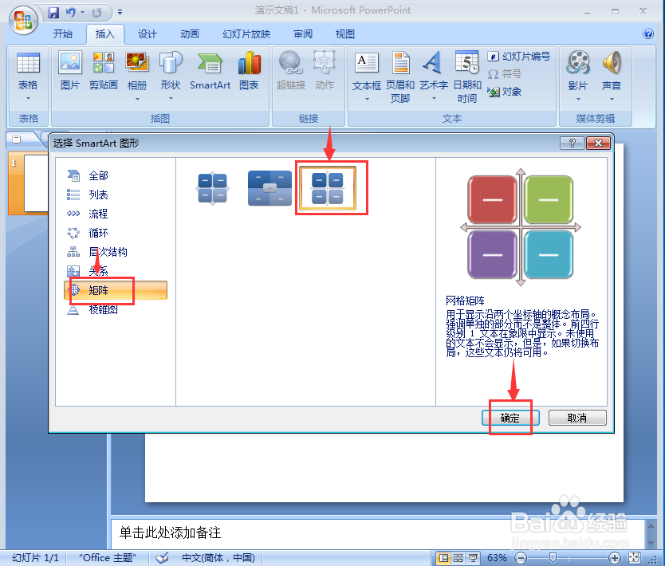Choose the first basic matrix layout thumbnail
Screen dimensions: 665x566
point(212,188)
